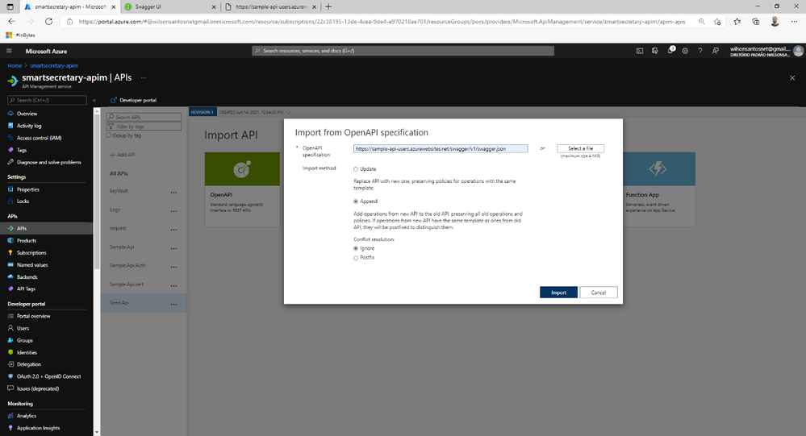
Task: Click the Filter by tags field
Action: (144, 127)
